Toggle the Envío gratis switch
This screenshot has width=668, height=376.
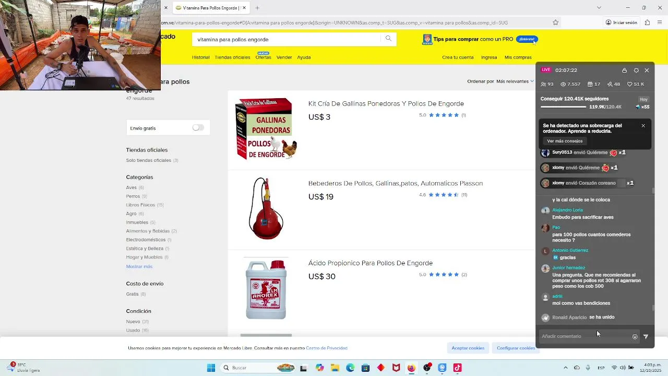coord(198,128)
